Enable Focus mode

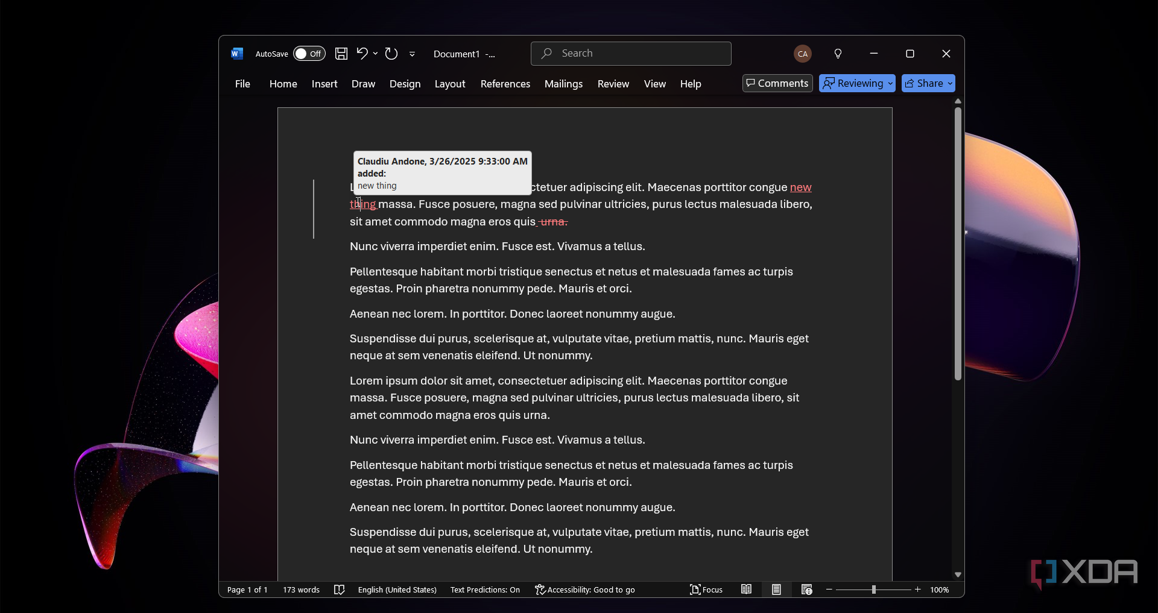[706, 589]
